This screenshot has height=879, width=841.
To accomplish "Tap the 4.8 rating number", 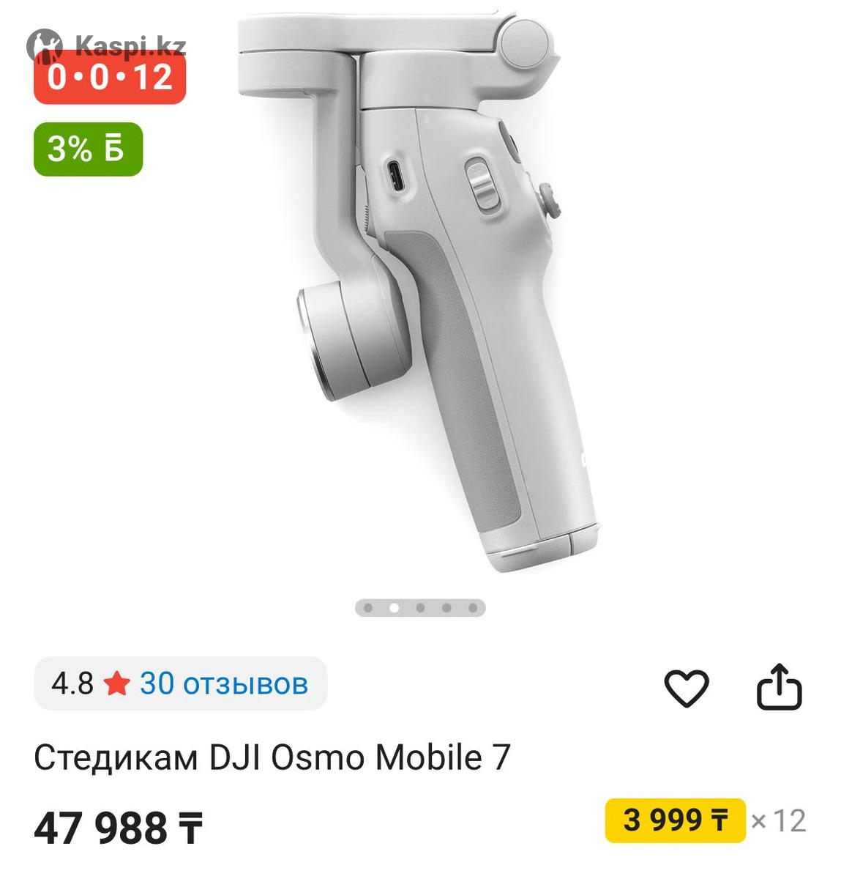I will tap(72, 683).
